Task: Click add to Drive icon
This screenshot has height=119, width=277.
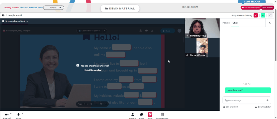Action: (141, 31)
